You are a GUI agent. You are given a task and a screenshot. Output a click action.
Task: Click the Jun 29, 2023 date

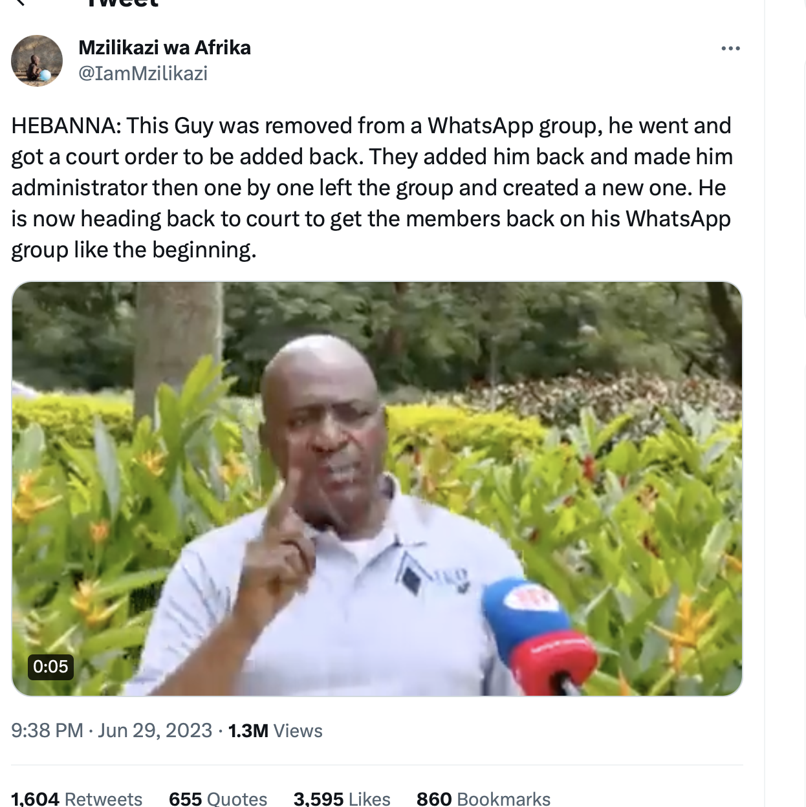coord(155,731)
